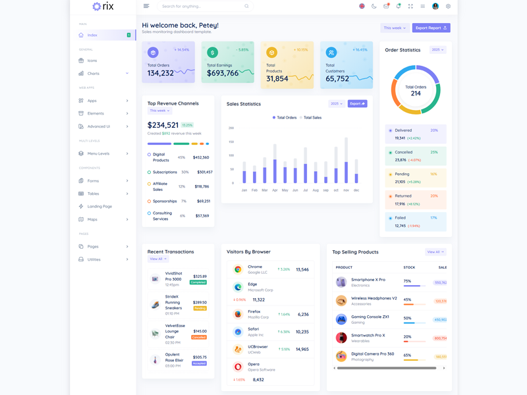The width and height of the screenshot is (527, 395).
Task: Click the settings gear icon in header
Action: (448, 6)
